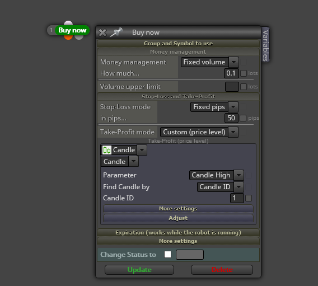
Task: Toggle checkbox next to How much lots
Action: coord(244,73)
